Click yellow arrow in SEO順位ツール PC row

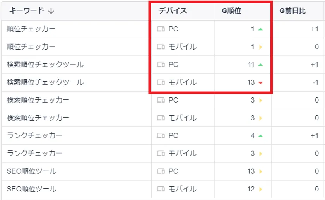(x=260, y=171)
